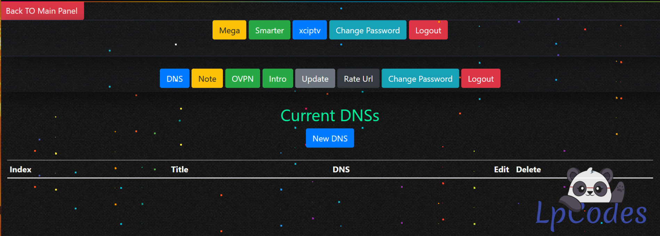Click the Index column header
This screenshot has height=236, width=660.
click(21, 169)
